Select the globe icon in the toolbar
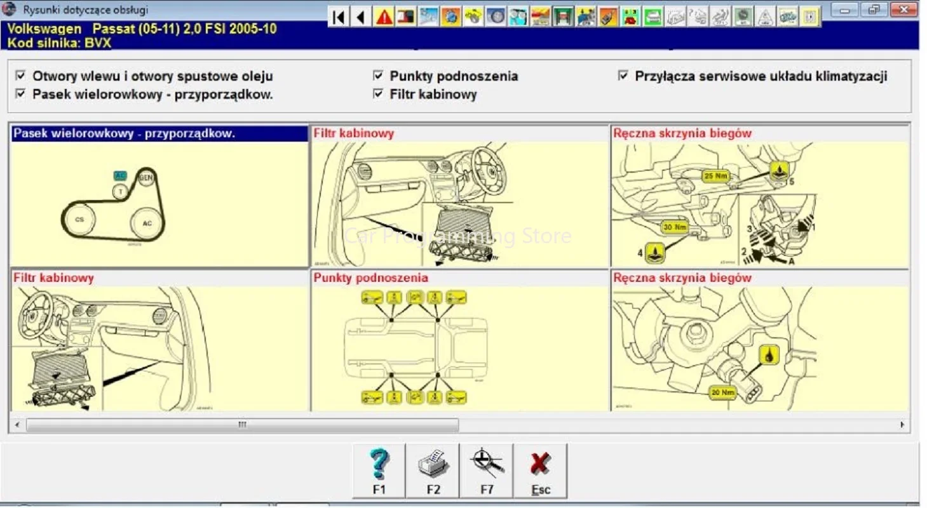 click(x=450, y=16)
